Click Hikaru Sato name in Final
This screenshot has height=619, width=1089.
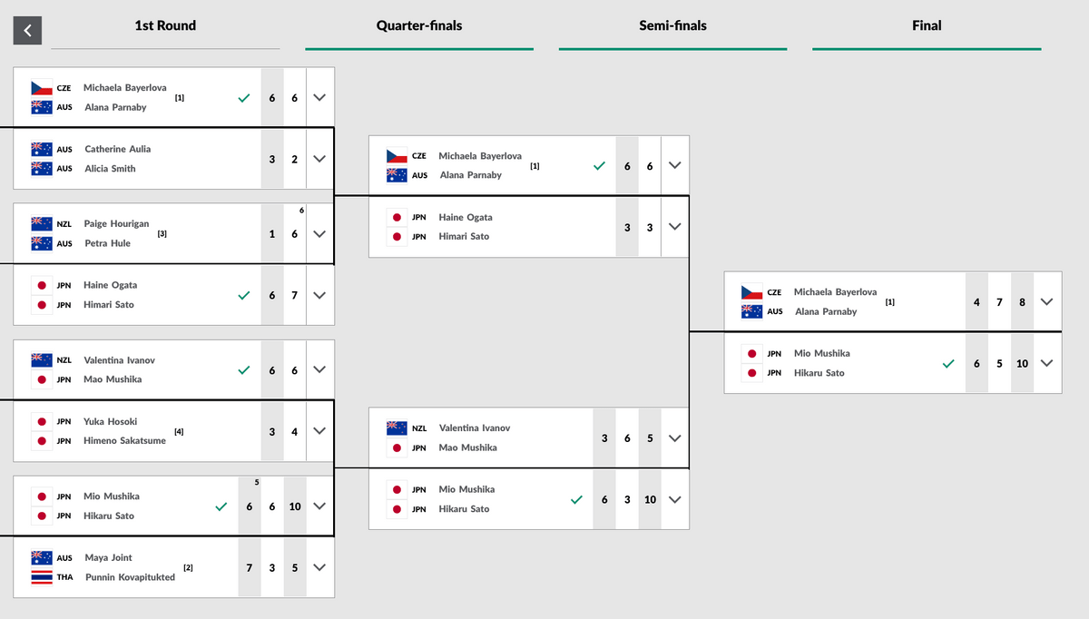(819, 373)
